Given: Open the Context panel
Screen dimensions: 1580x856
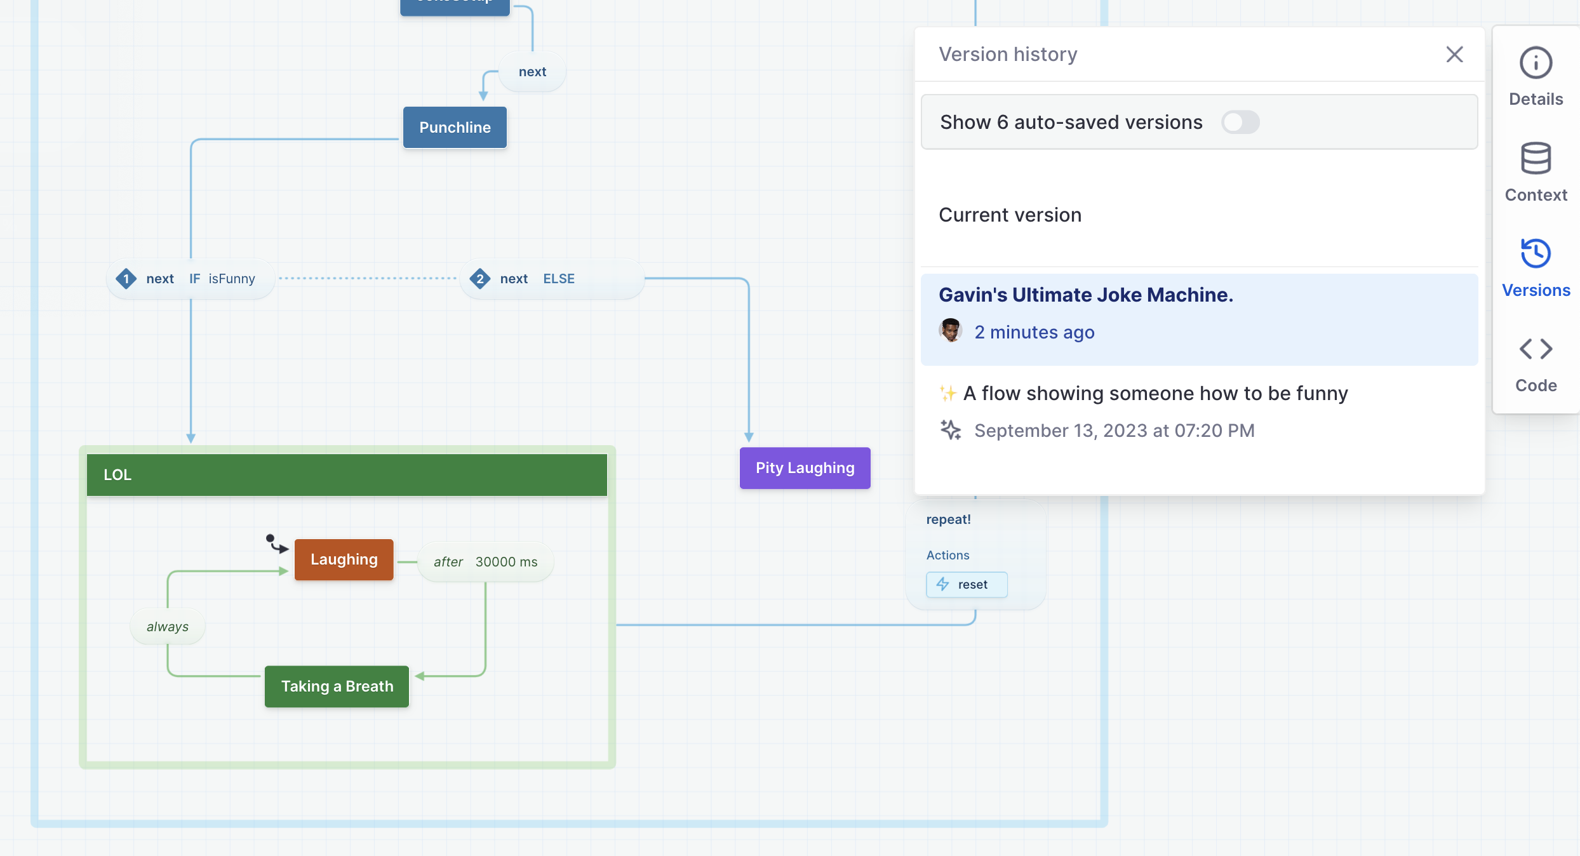Looking at the screenshot, I should [x=1536, y=172].
